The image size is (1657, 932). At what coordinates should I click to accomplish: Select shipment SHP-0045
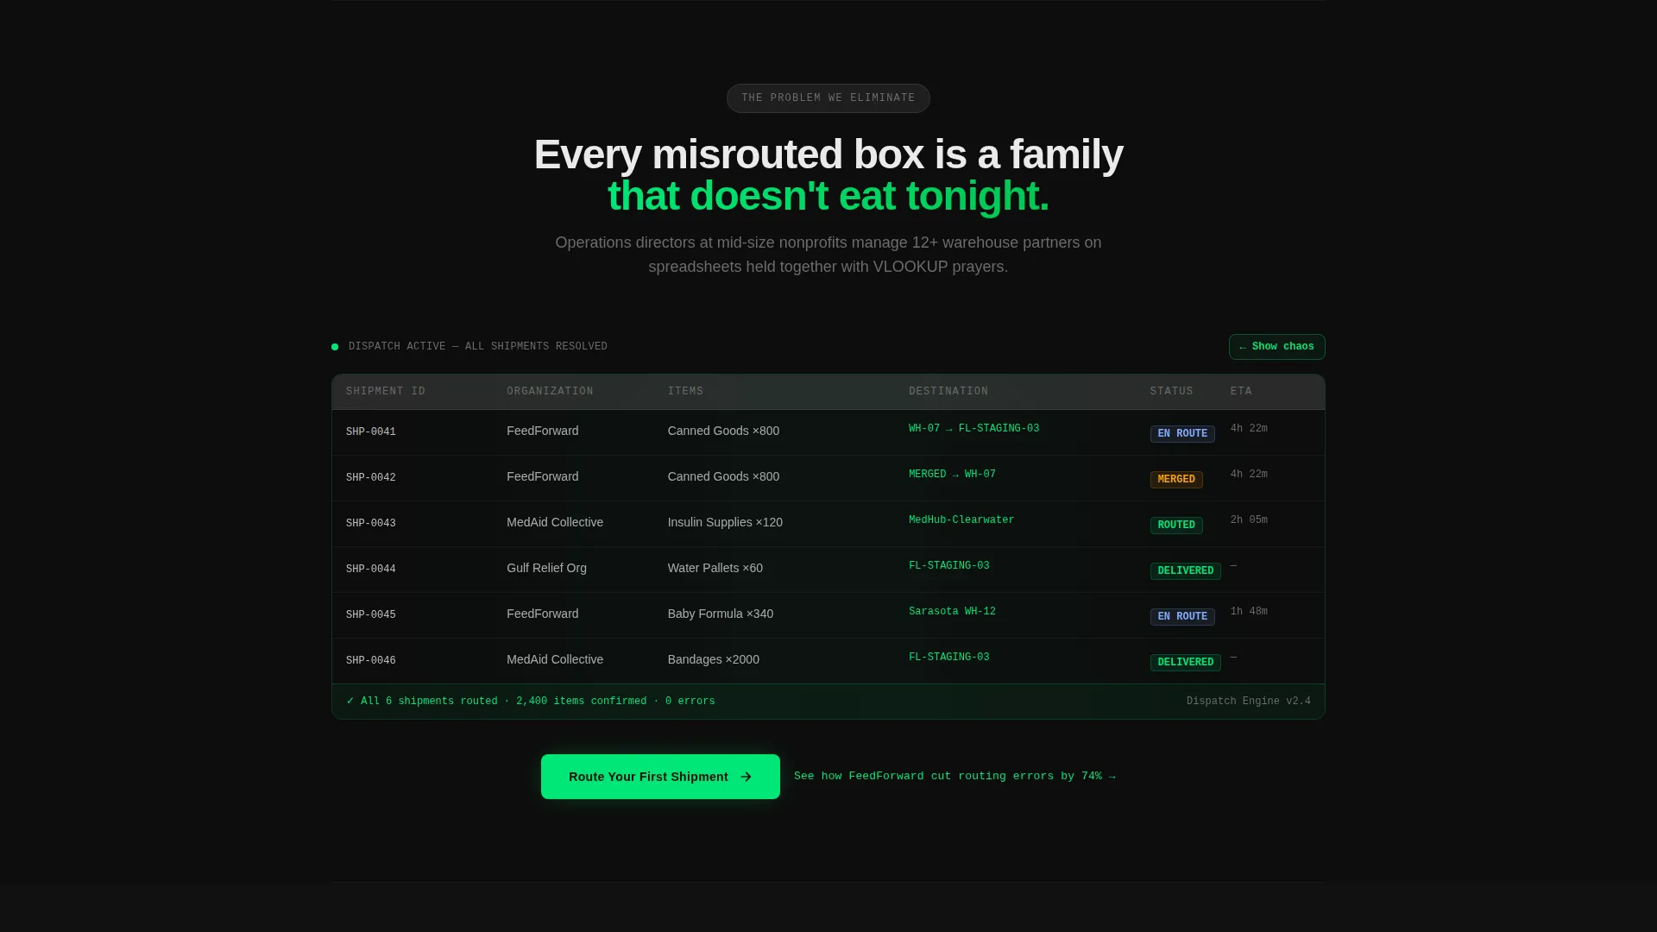click(371, 615)
